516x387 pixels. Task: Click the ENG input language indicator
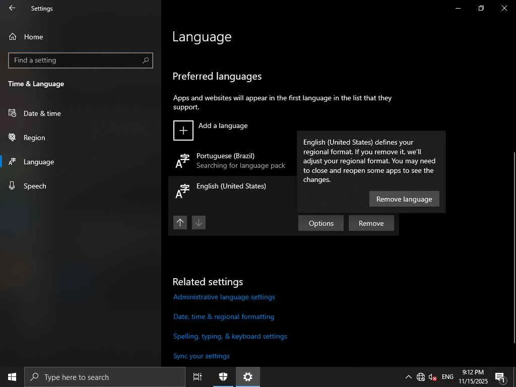pyautogui.click(x=447, y=377)
